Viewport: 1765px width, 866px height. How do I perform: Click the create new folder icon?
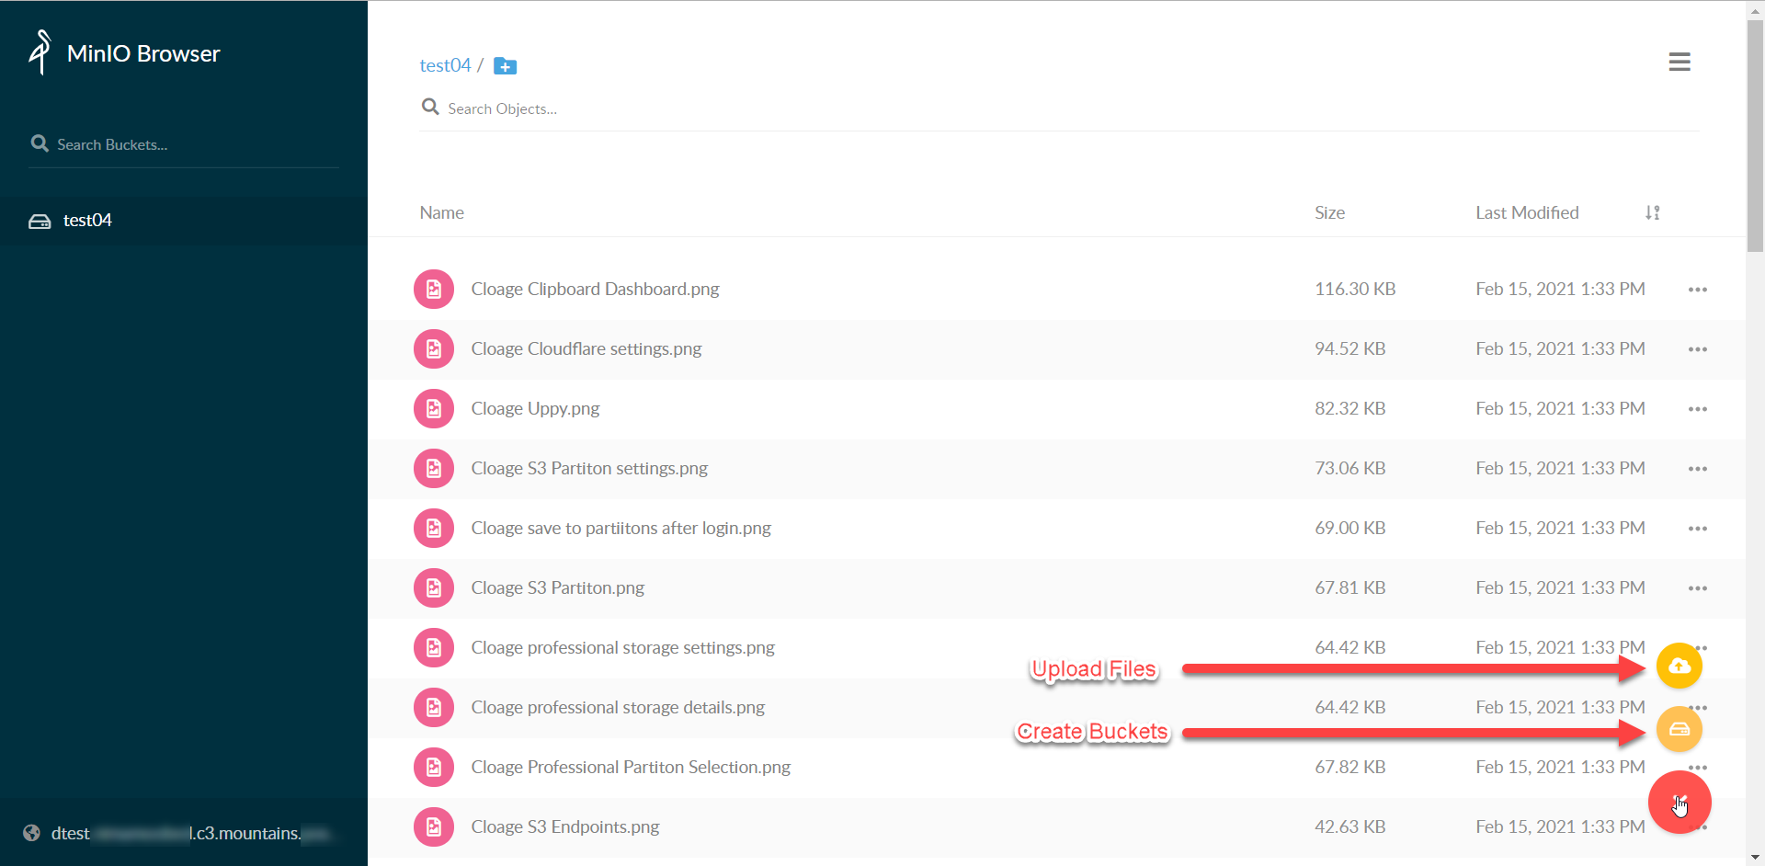pyautogui.click(x=505, y=66)
